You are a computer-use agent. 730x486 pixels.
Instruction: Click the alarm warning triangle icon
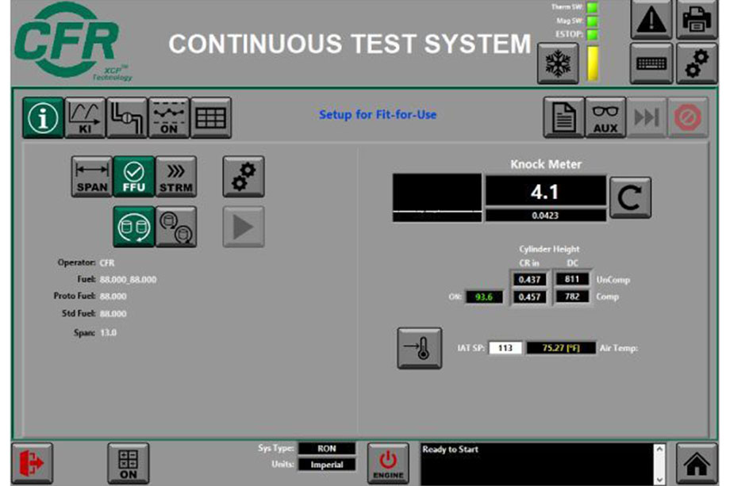pos(651,20)
